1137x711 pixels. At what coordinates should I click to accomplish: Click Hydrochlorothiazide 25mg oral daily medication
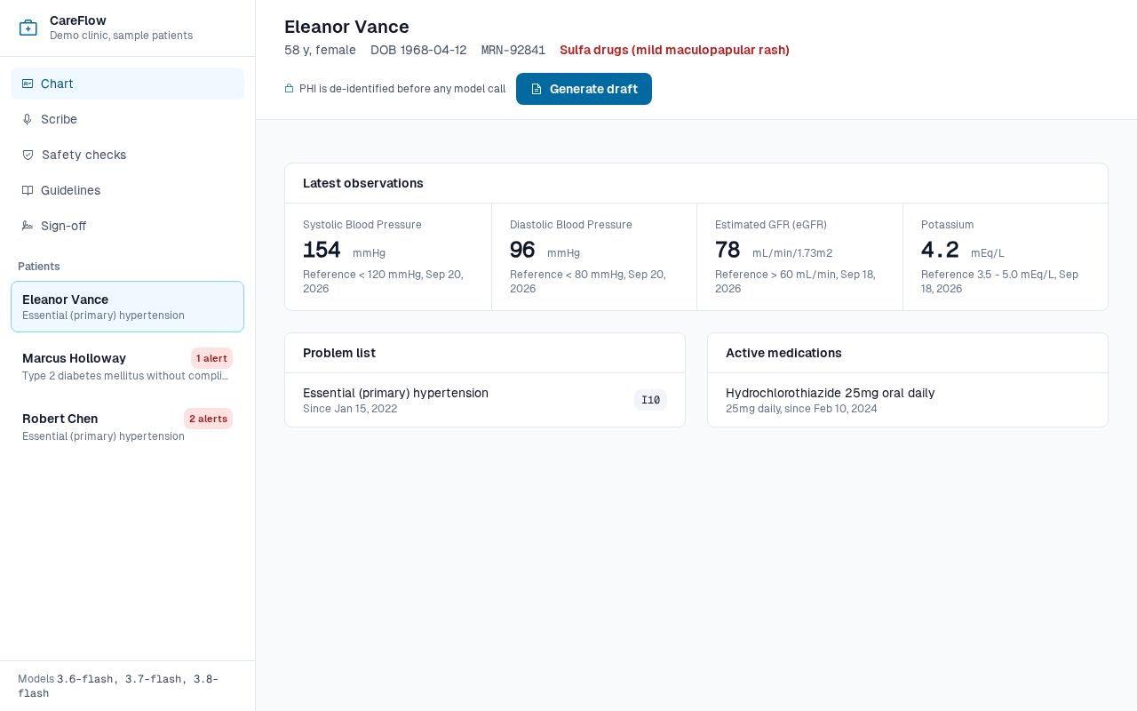830,393
